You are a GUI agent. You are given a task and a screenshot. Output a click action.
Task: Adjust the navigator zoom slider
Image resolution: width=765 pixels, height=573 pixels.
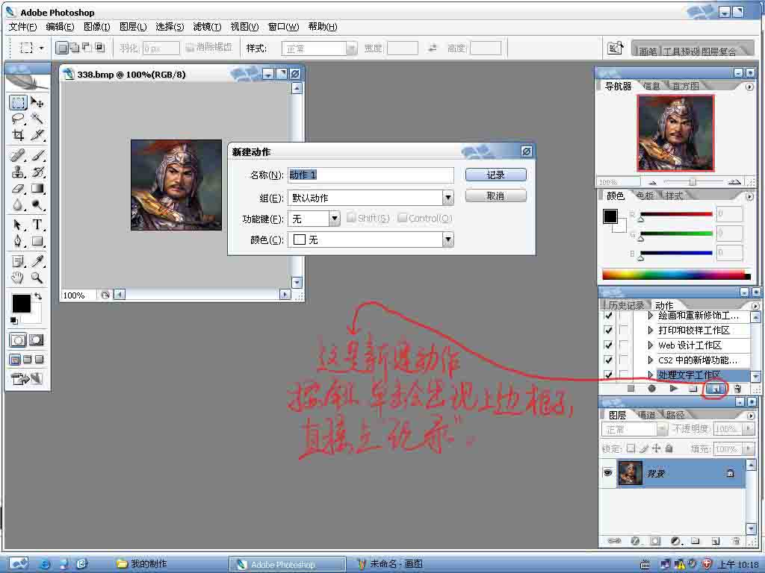point(693,182)
